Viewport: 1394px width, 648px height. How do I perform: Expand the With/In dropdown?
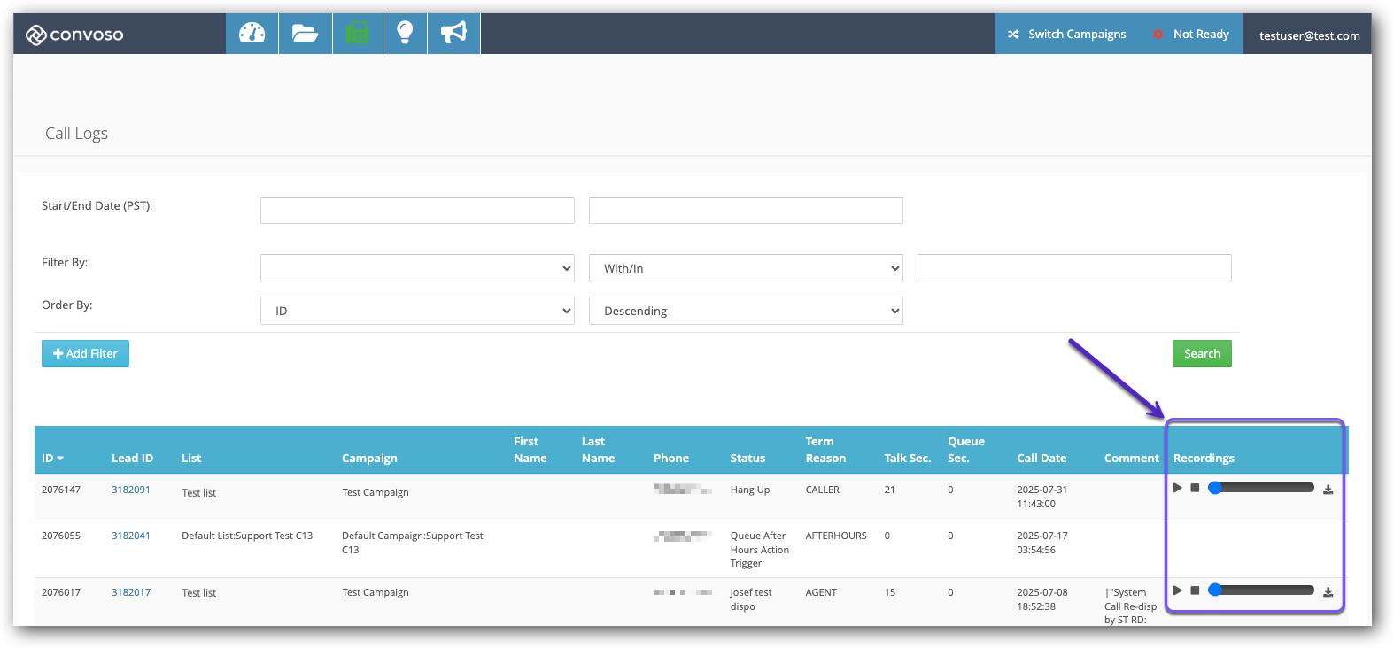tap(746, 268)
